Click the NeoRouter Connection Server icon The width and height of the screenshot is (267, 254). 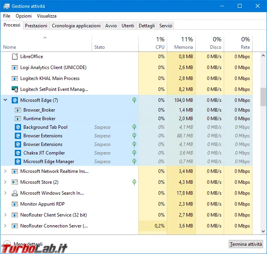click(x=15, y=226)
